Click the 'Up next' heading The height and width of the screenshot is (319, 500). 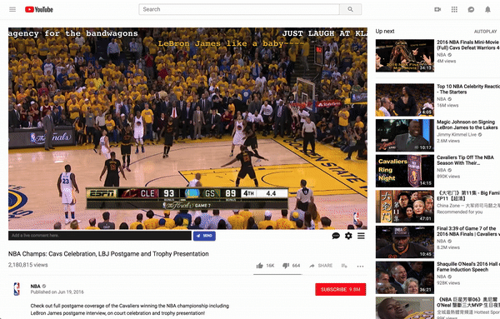click(385, 31)
